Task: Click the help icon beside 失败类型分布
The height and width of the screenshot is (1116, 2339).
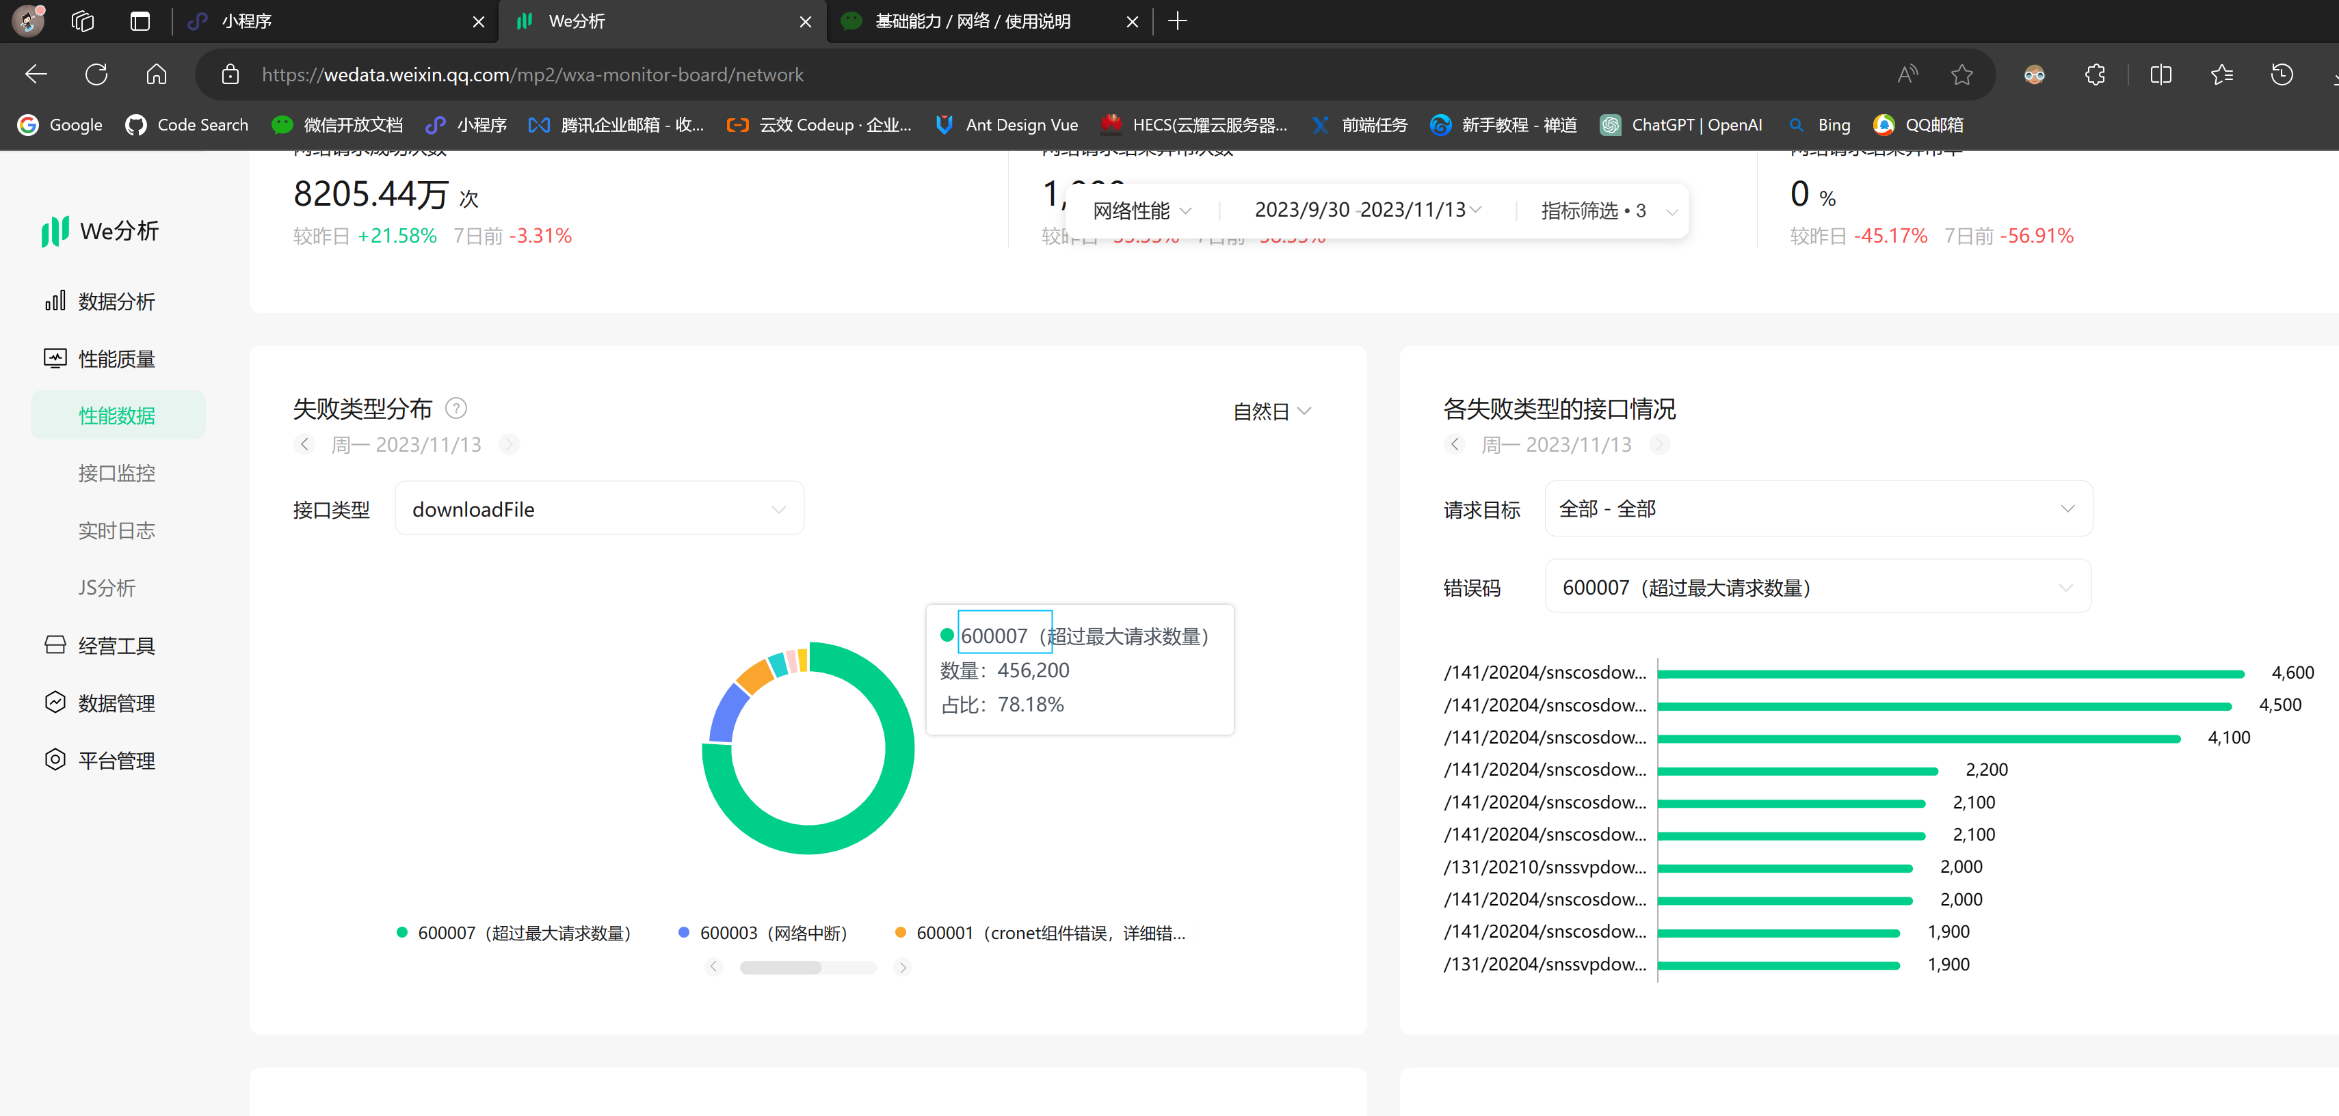Action: [x=455, y=408]
